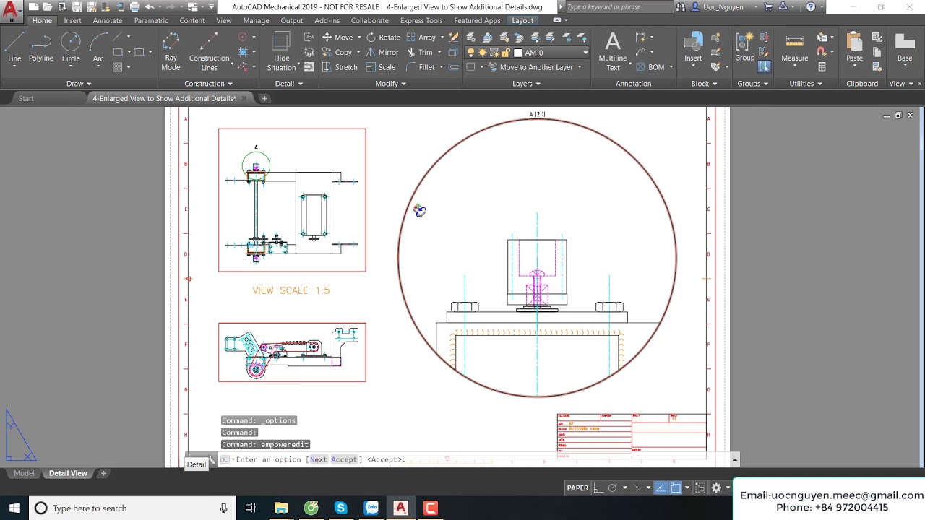This screenshot has width=925, height=520.
Task: Open a new drawing tab with plus
Action: click(264, 98)
